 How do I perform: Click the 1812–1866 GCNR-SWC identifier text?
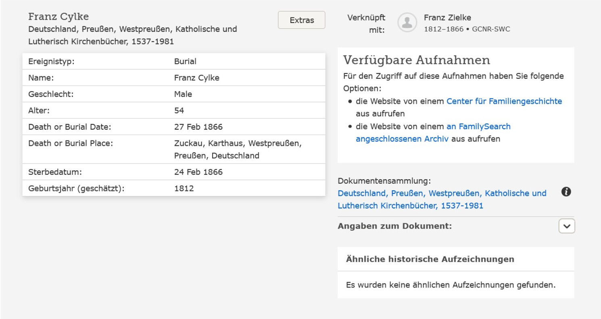pyautogui.click(x=467, y=29)
